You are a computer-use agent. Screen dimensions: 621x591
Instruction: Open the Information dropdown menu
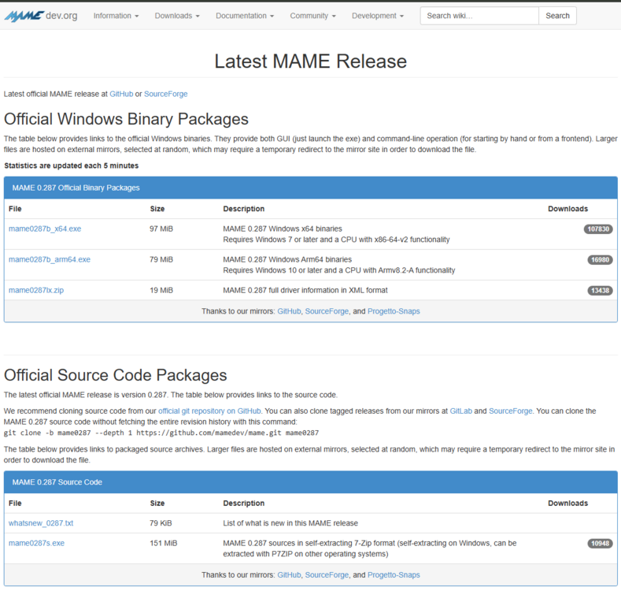(x=116, y=16)
